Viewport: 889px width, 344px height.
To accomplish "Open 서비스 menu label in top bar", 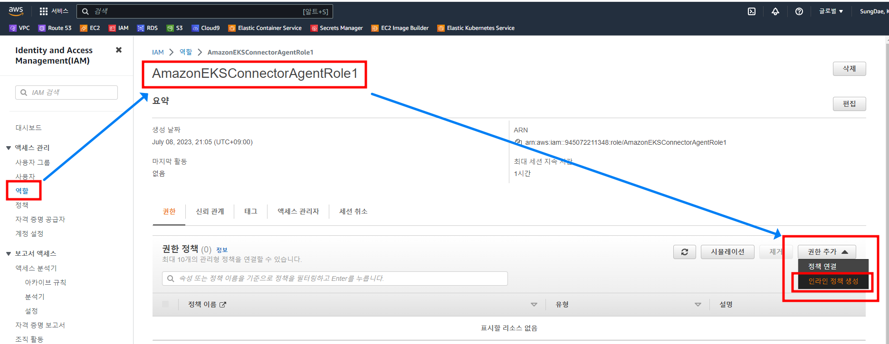I will pyautogui.click(x=60, y=11).
